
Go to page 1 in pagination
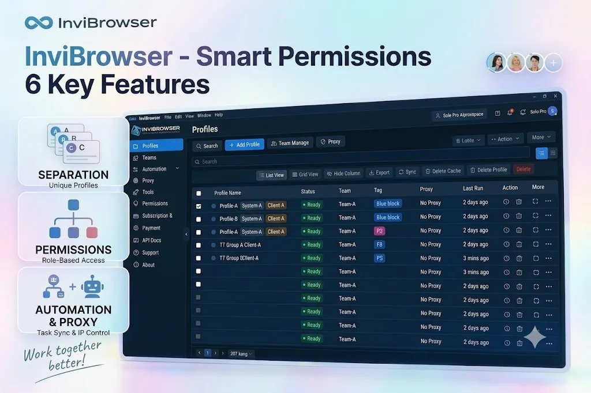coord(207,353)
